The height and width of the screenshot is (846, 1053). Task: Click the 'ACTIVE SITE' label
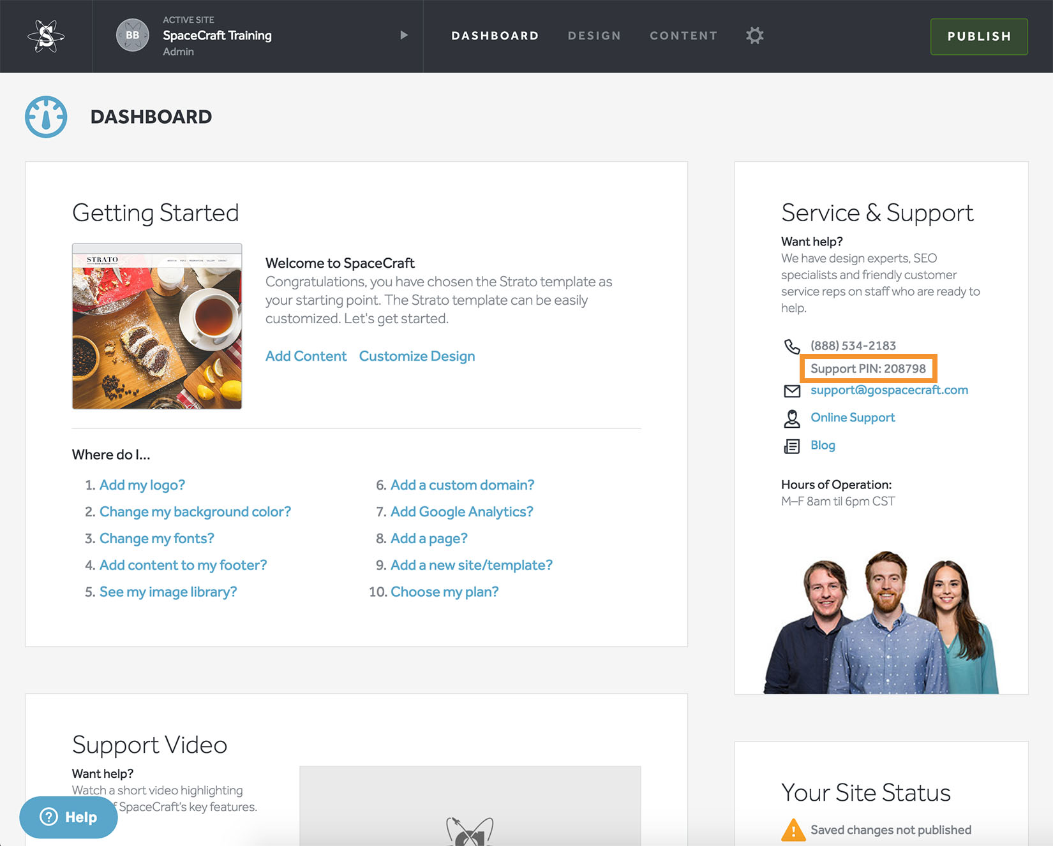(188, 20)
